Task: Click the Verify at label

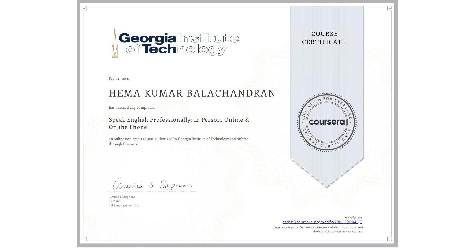Action: click(x=354, y=217)
